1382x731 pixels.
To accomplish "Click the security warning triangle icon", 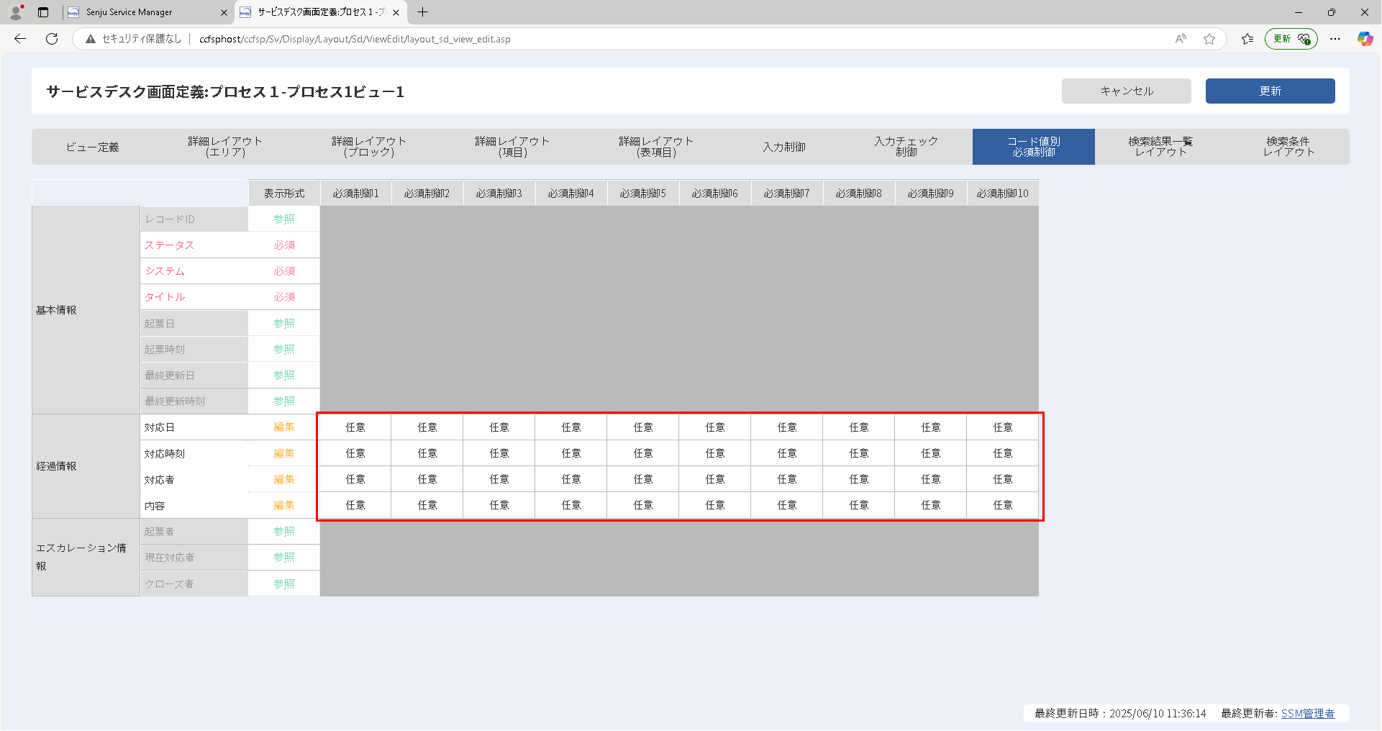I will (91, 39).
